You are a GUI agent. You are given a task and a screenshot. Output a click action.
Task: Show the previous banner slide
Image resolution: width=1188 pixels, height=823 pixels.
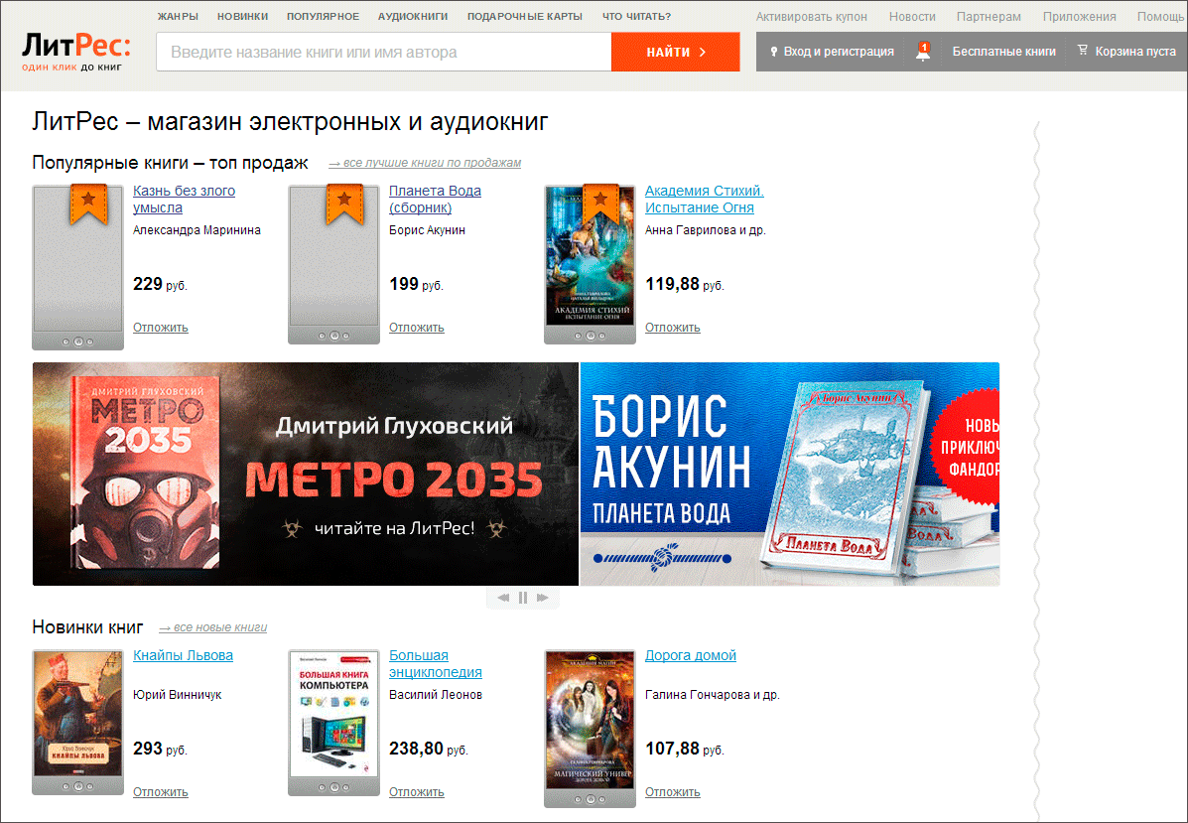[x=503, y=598]
